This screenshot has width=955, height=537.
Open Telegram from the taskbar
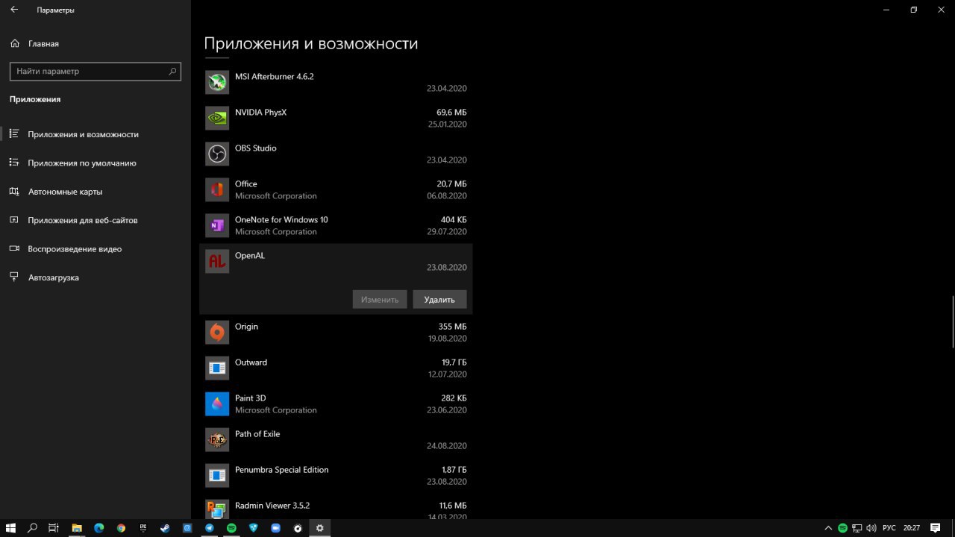pyautogui.click(x=210, y=528)
